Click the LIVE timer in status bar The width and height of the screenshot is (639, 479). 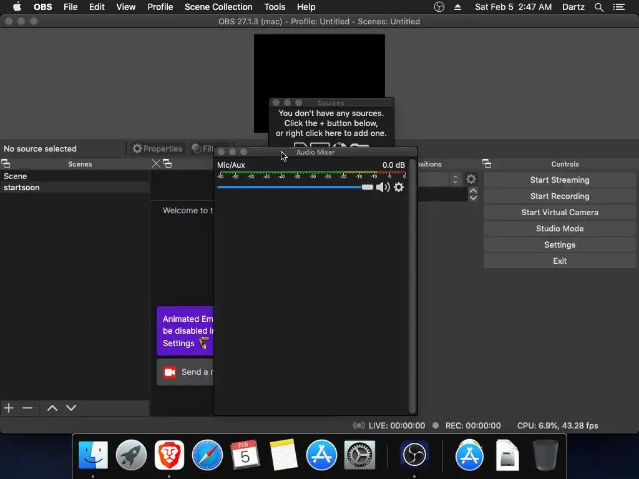pos(396,425)
